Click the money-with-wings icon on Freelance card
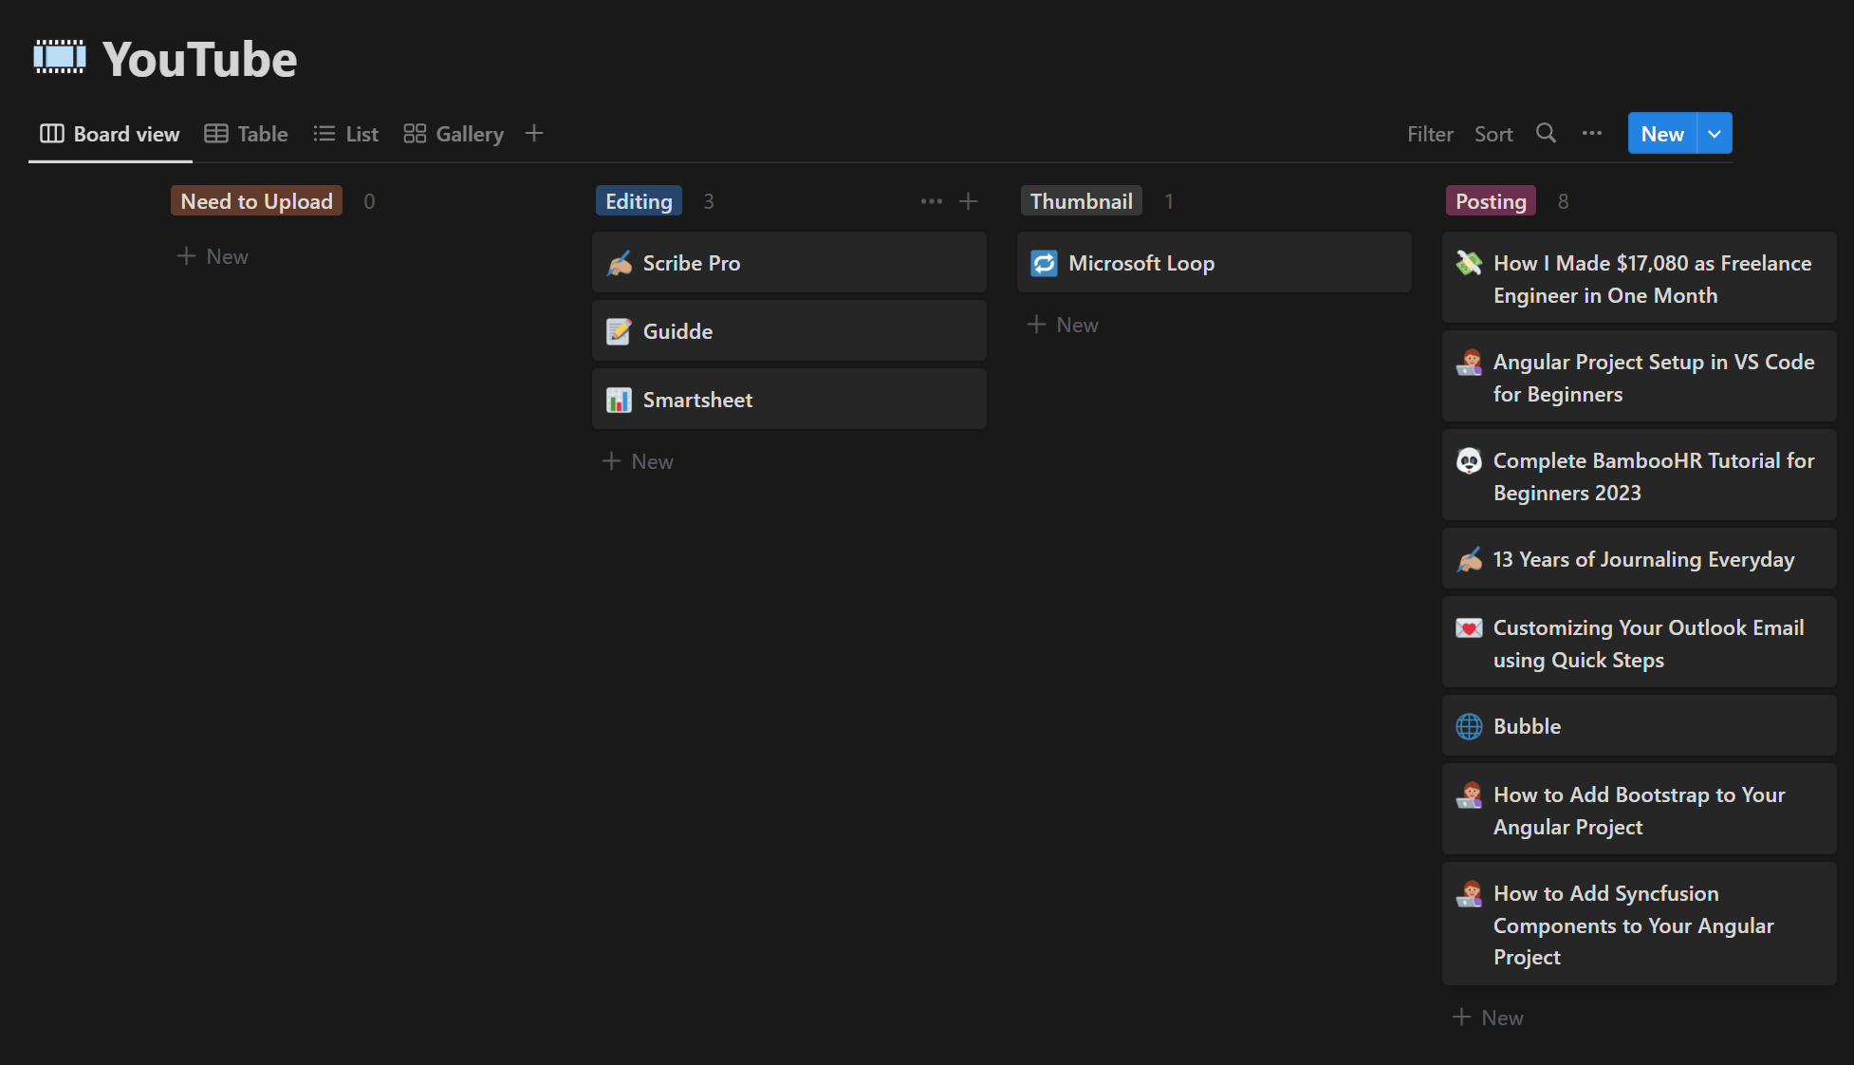The height and width of the screenshot is (1065, 1854). point(1469,263)
